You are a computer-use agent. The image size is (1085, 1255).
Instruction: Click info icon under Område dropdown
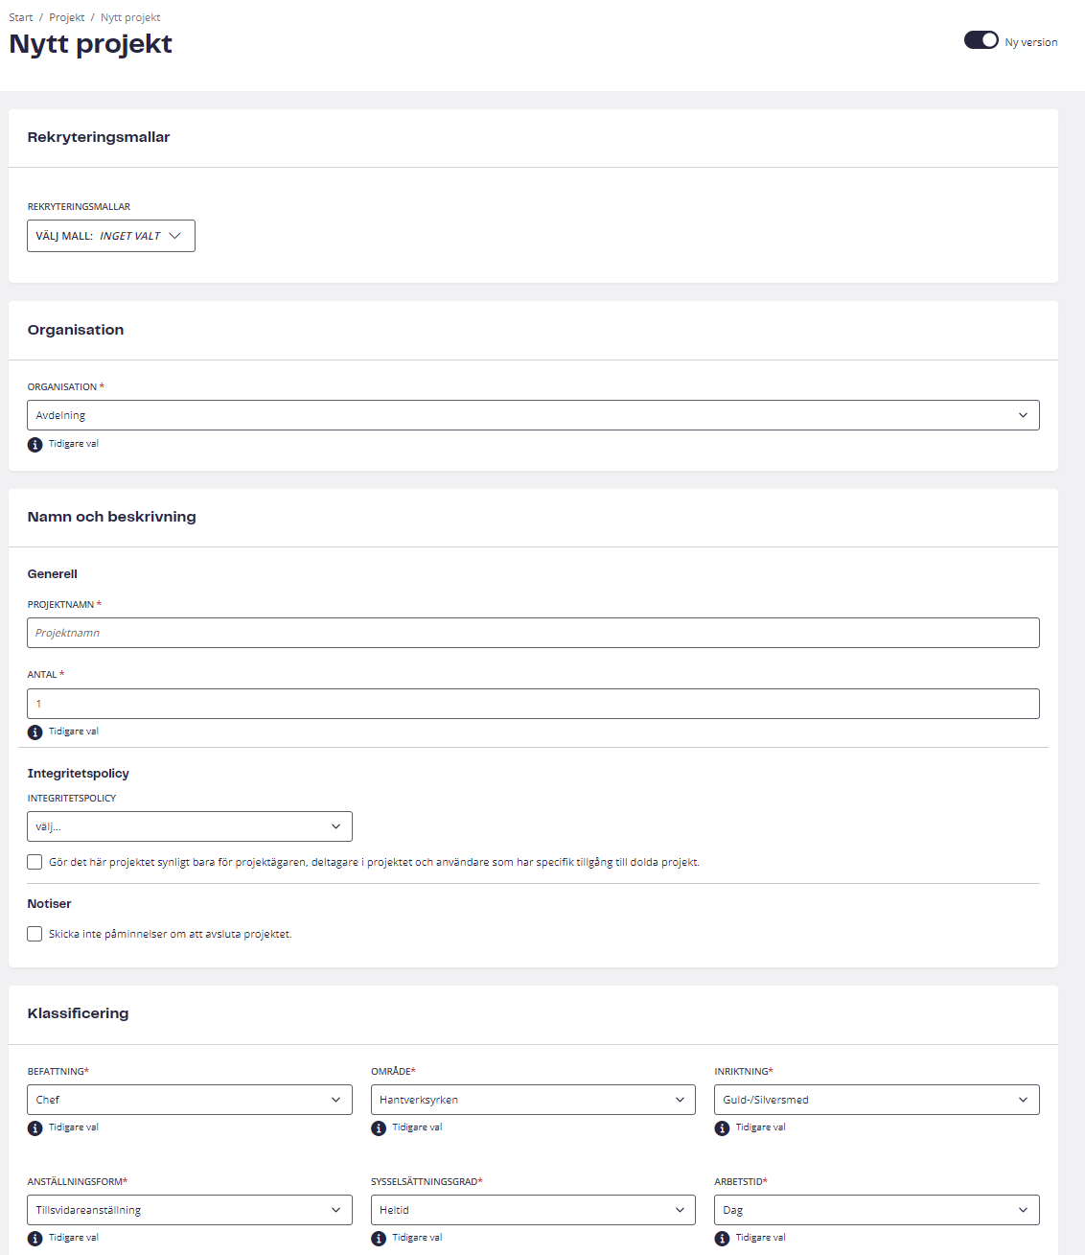(x=379, y=1128)
